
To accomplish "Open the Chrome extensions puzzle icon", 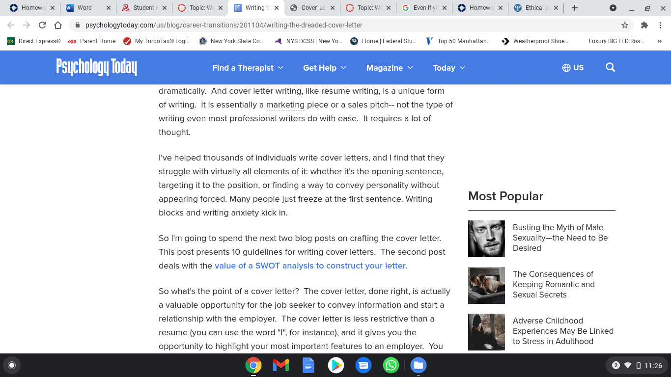I will 644,25.
